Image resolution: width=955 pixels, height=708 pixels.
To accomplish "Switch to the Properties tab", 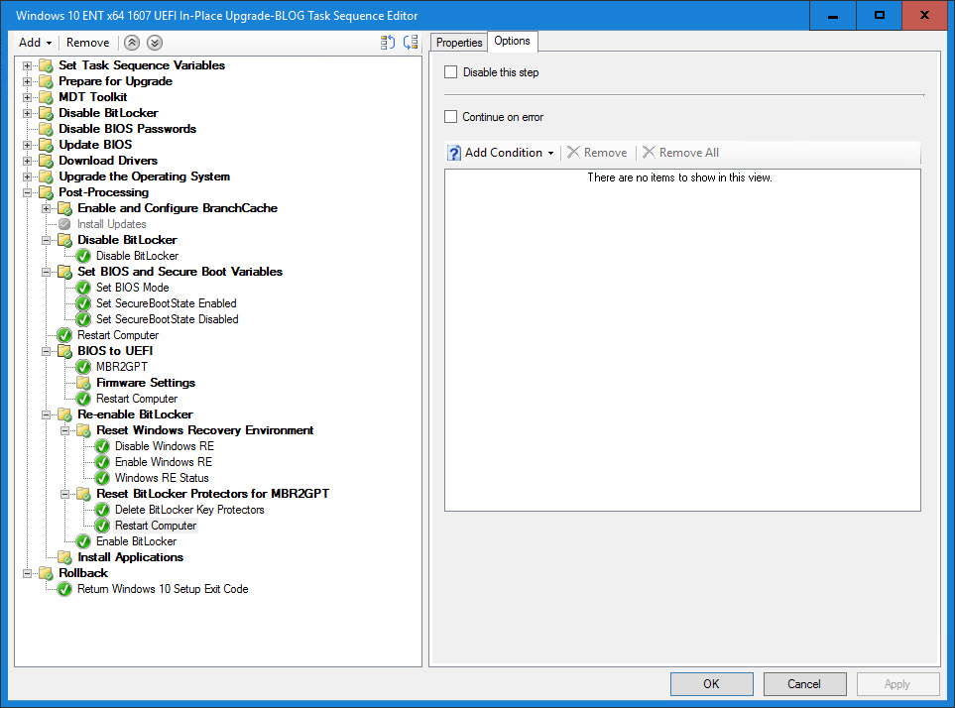I will [459, 43].
